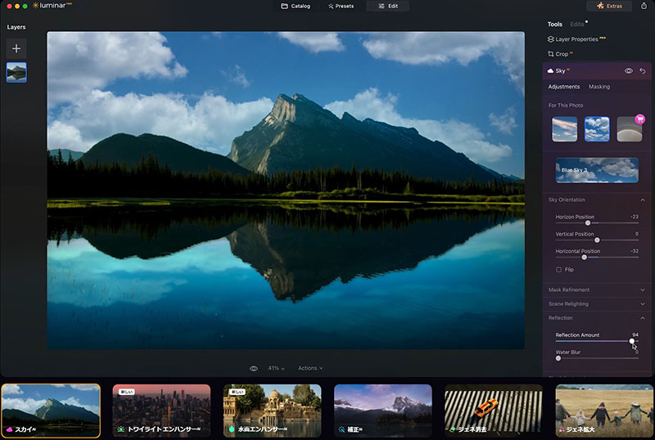The width and height of the screenshot is (655, 440).
Task: Adjust the Vertical Position slider
Action: [x=597, y=240]
